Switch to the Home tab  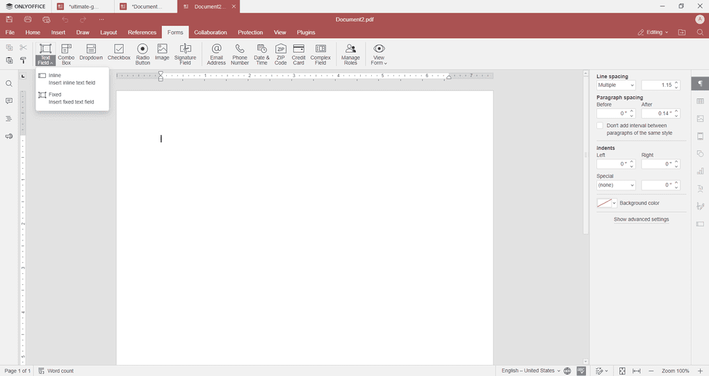33,33
